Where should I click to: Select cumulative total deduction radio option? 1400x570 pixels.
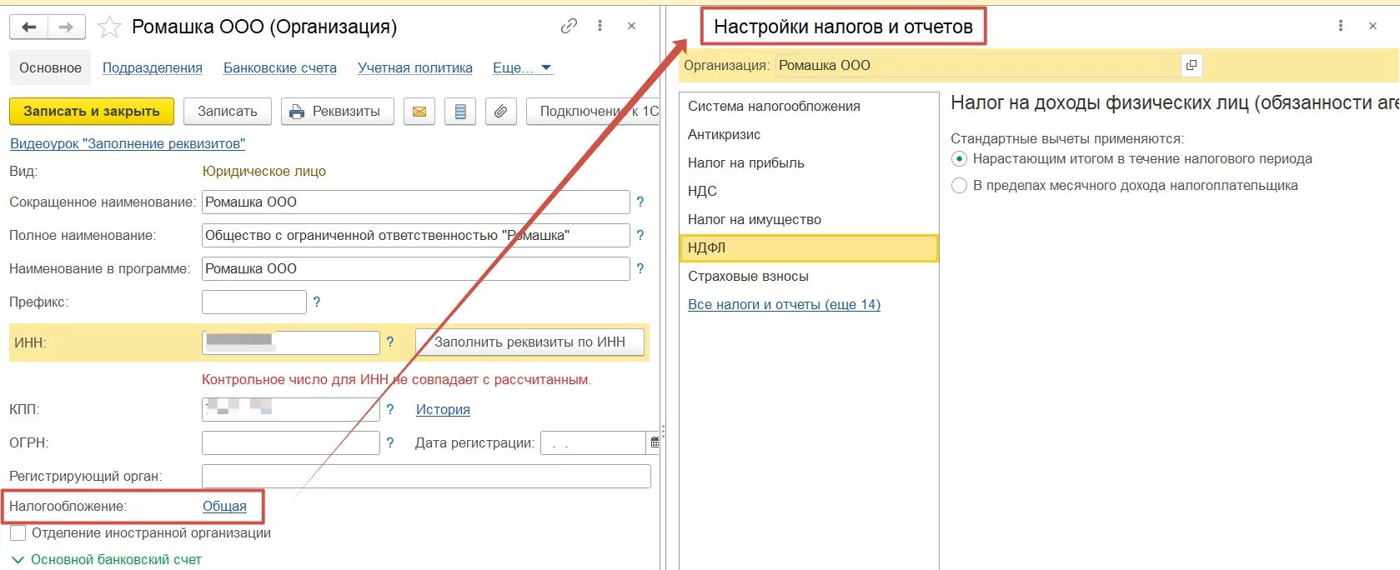959,158
